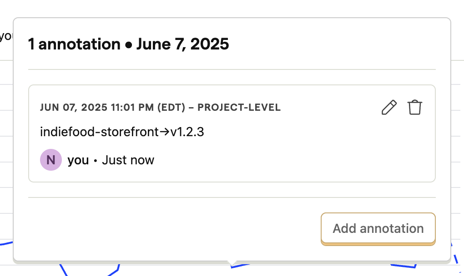The width and height of the screenshot is (464, 276).
Task: Click the popover pointer at chart bottom
Action: pos(232,263)
